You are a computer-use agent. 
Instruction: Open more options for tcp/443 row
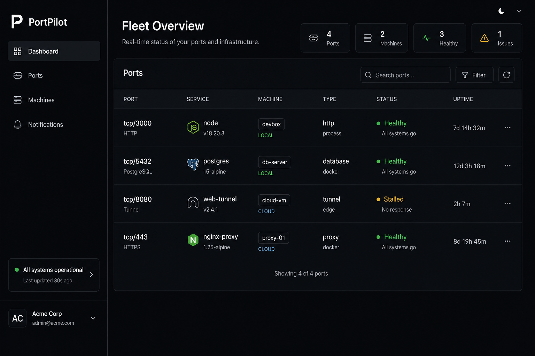pyautogui.click(x=507, y=241)
